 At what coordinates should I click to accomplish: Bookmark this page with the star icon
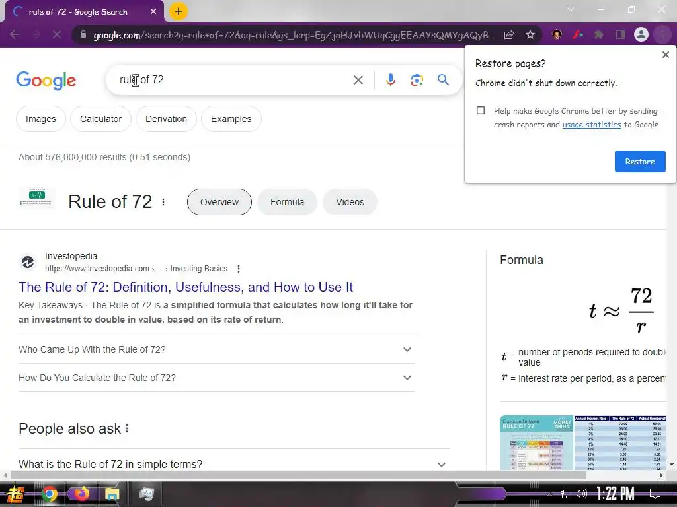(x=530, y=34)
